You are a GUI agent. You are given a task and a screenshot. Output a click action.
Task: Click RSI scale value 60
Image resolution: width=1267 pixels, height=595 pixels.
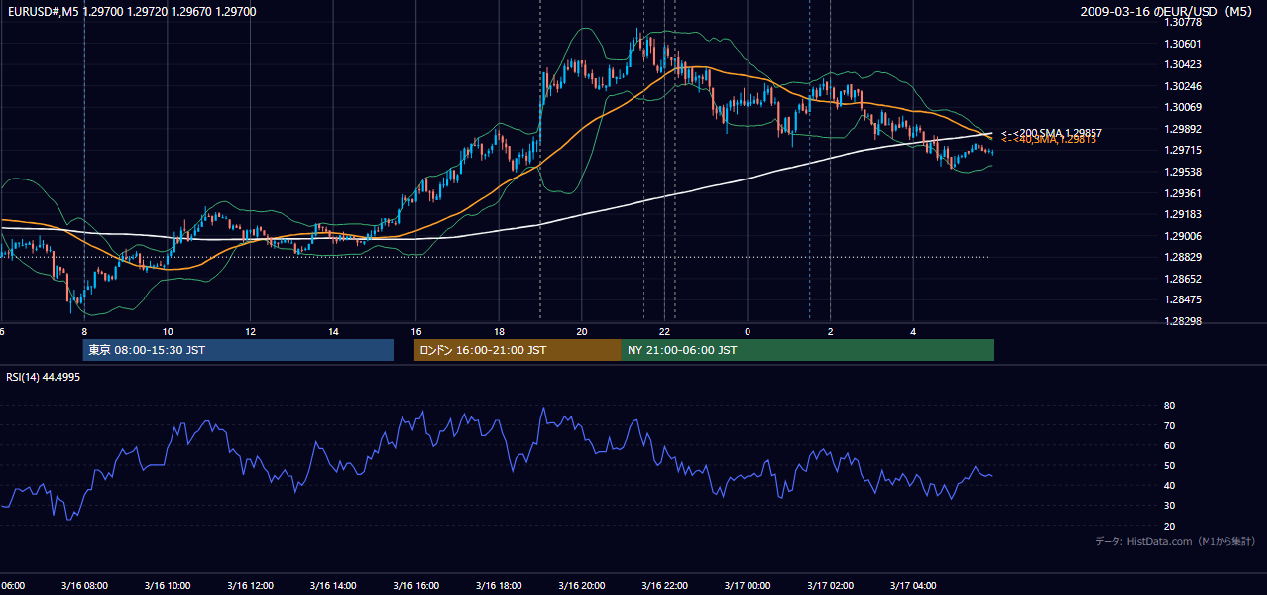[1170, 445]
